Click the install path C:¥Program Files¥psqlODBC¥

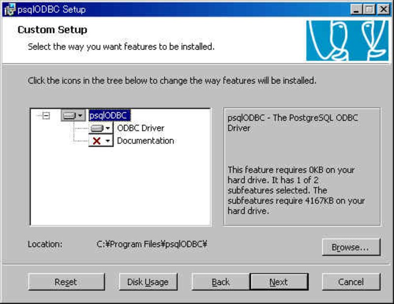point(152,244)
